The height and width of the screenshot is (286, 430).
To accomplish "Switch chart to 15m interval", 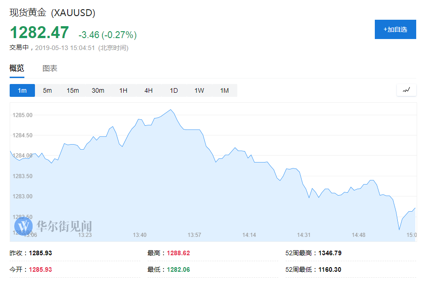I will [x=73, y=90].
